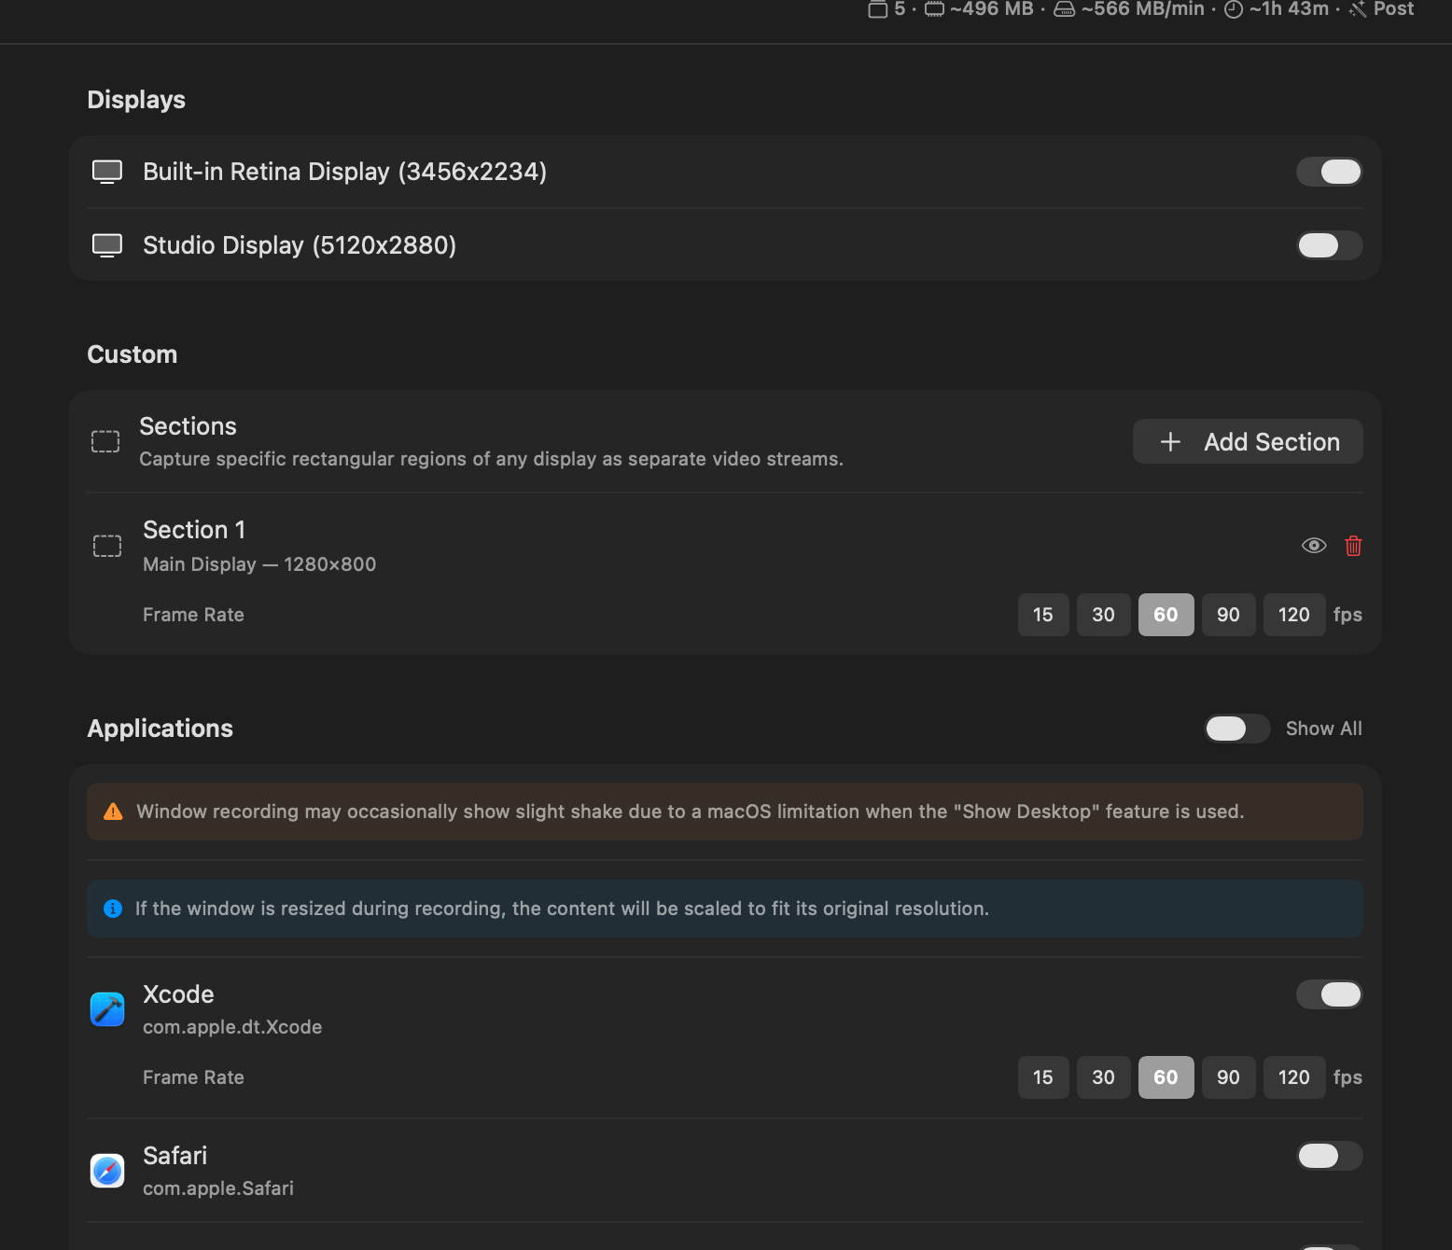
Task: Delete Section 1 with the red trash icon
Action: (x=1353, y=546)
